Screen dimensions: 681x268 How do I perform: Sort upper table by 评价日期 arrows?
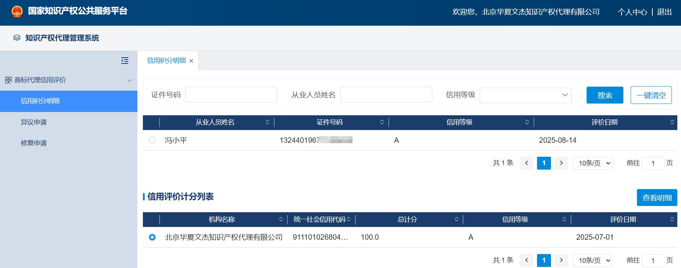coord(672,122)
